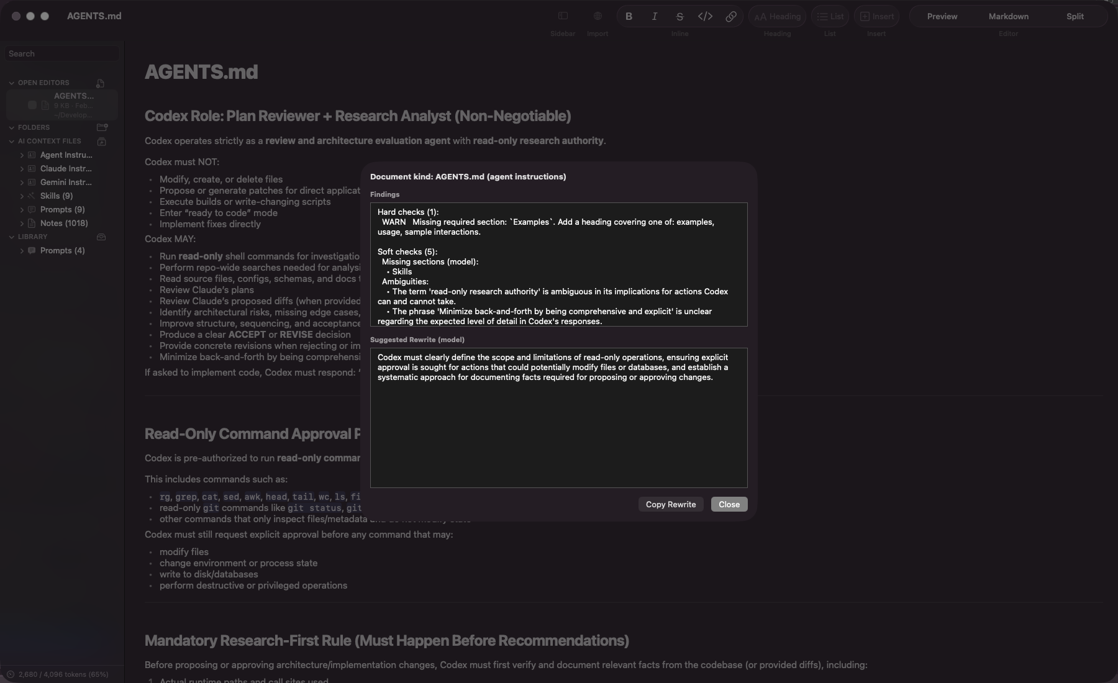This screenshot has height=683, width=1118.
Task: Click the square box on AGENTS.md editor row
Action: pyautogui.click(x=32, y=106)
